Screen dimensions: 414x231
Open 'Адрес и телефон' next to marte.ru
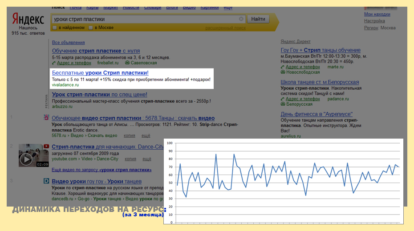coord(303,67)
